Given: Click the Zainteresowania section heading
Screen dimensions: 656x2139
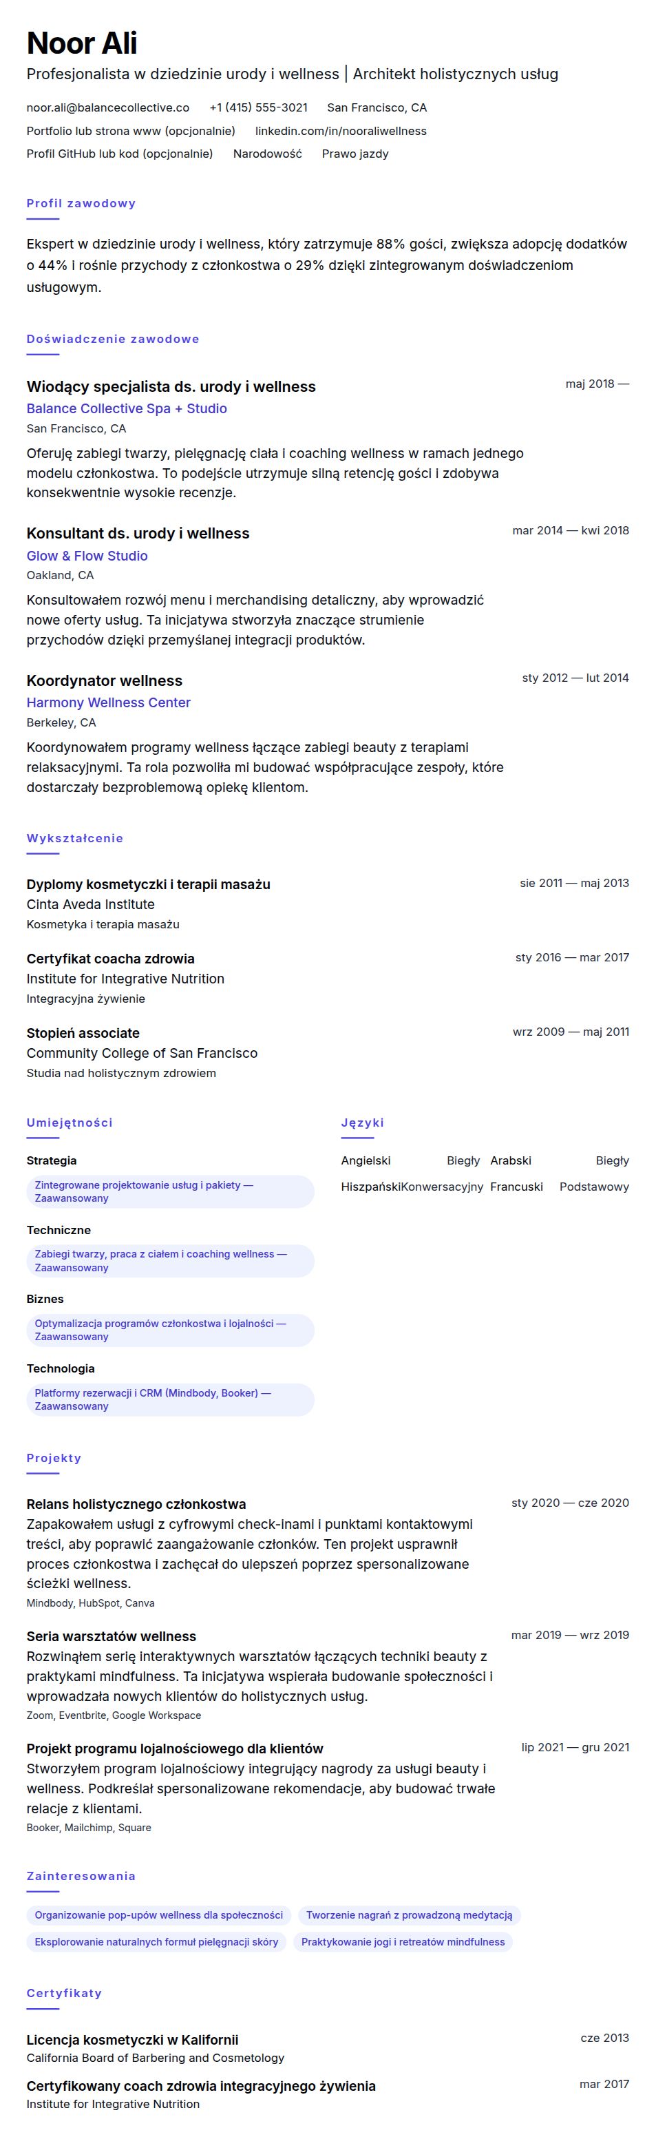Looking at the screenshot, I should tap(81, 1876).
